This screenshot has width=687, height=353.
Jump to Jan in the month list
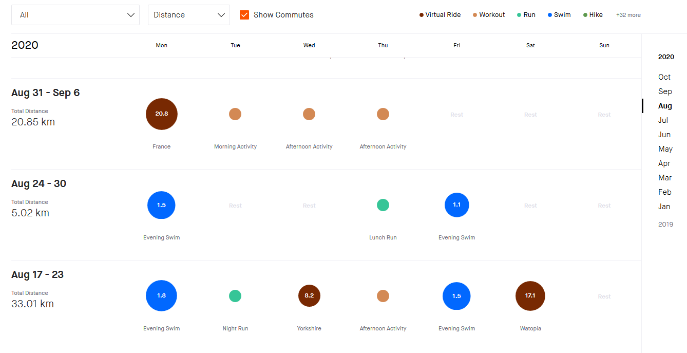pyautogui.click(x=664, y=207)
